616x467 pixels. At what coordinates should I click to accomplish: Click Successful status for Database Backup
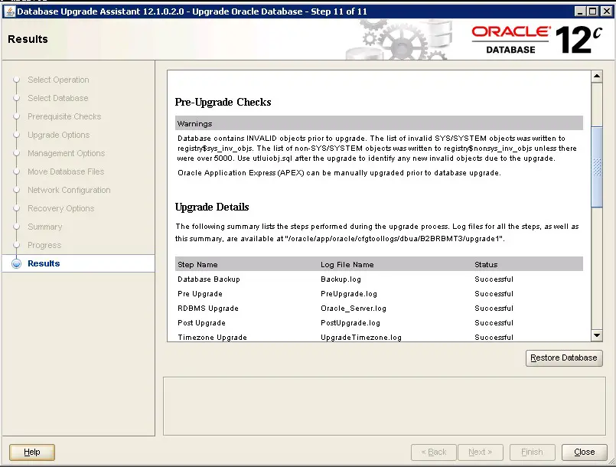[494, 279]
